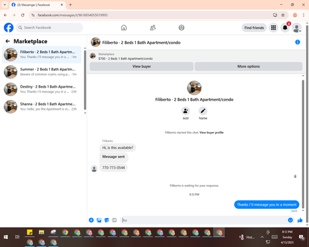Reload the page
The width and height of the screenshot is (309, 247).
pyautogui.click(x=23, y=15)
